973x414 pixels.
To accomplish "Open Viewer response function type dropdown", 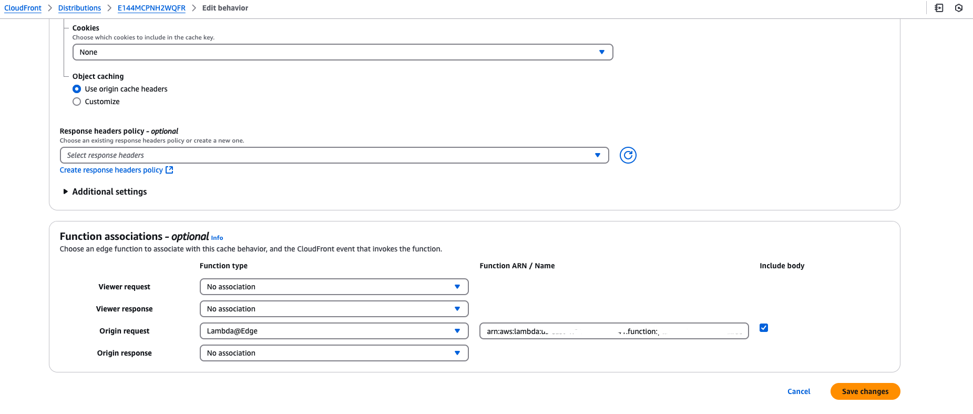I will pos(334,309).
